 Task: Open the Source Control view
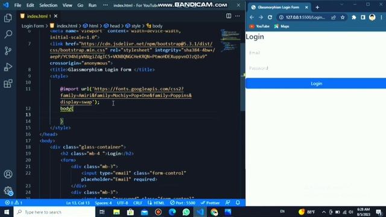pyautogui.click(x=8, y=51)
